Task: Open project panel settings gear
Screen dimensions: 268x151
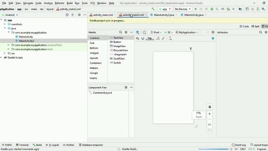Action: point(79,15)
